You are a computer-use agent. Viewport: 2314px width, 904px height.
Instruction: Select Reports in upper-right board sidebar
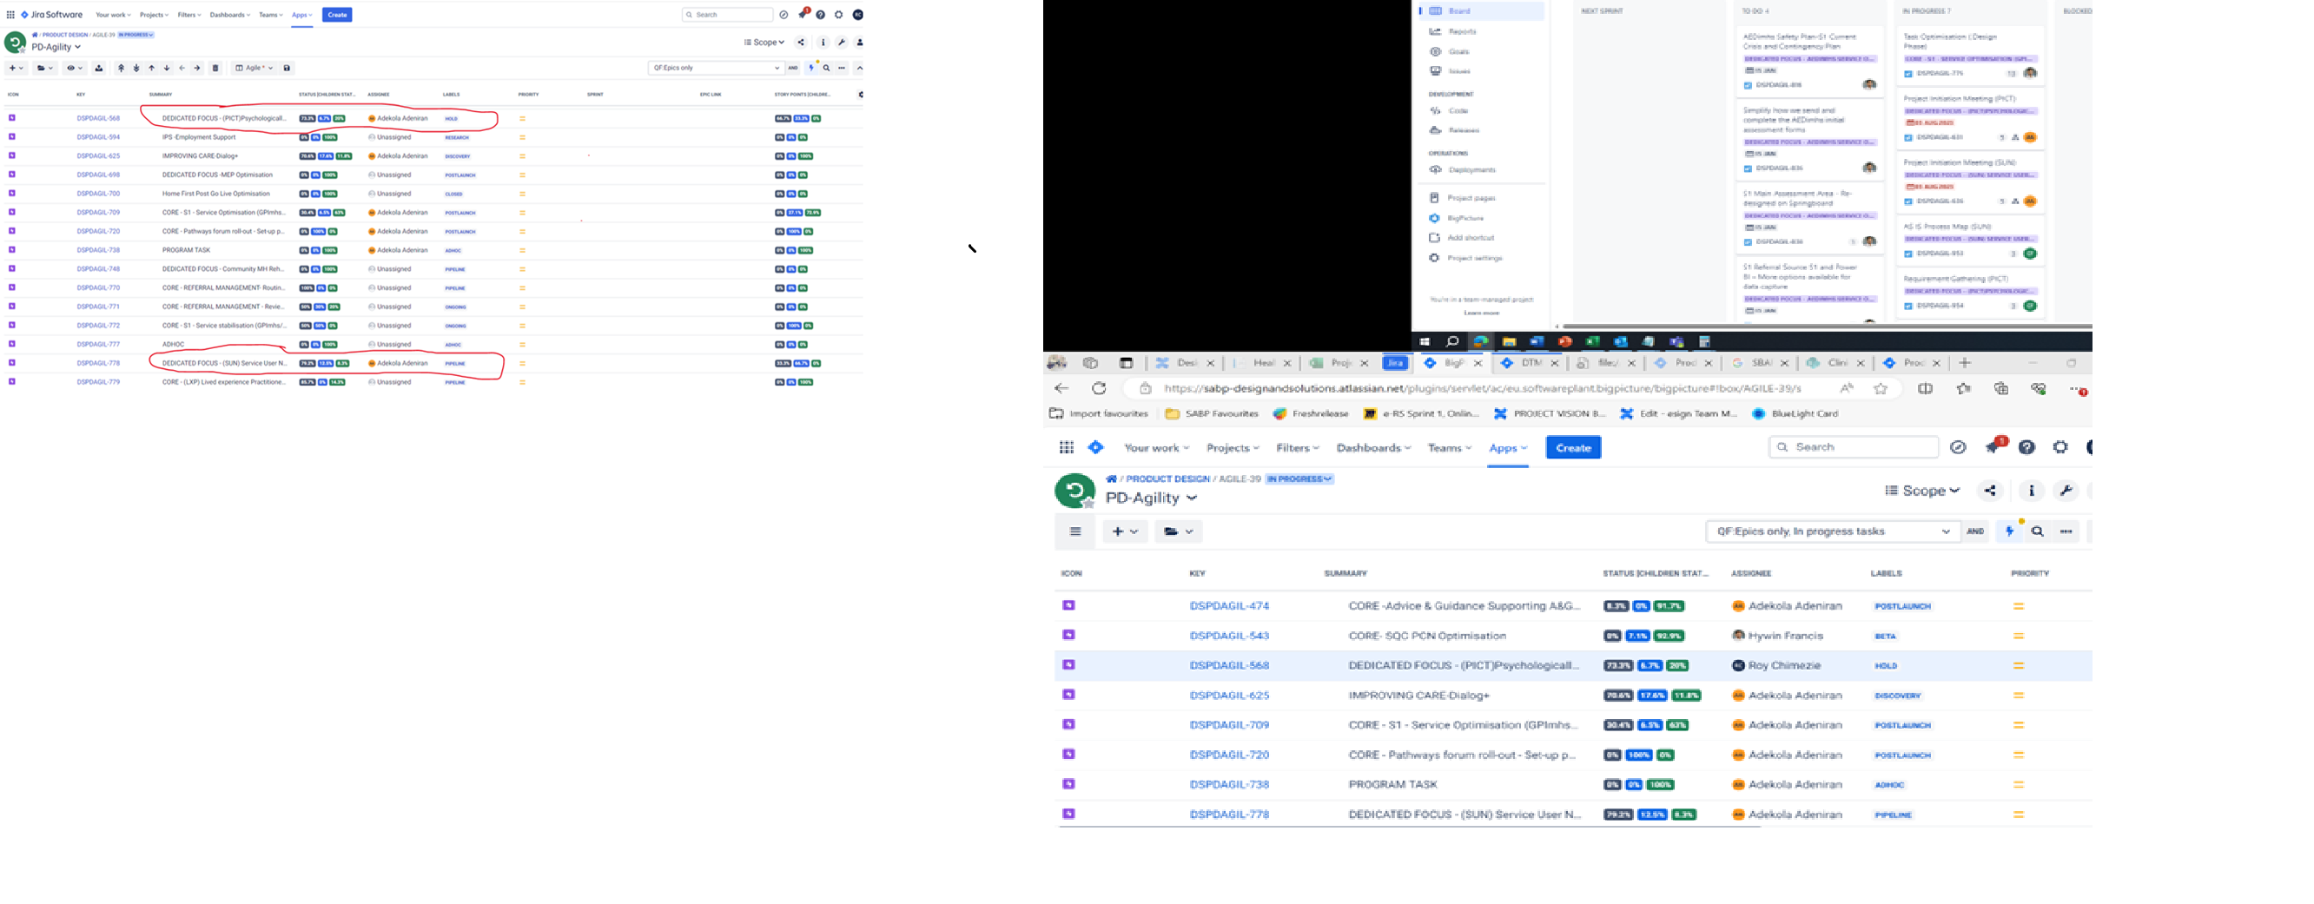tap(1462, 31)
